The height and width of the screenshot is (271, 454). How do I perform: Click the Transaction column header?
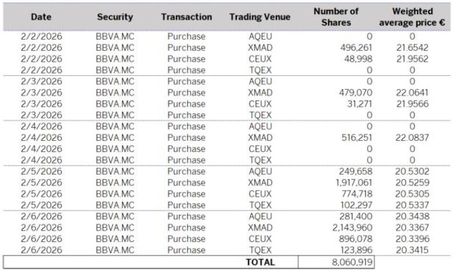coord(186,17)
